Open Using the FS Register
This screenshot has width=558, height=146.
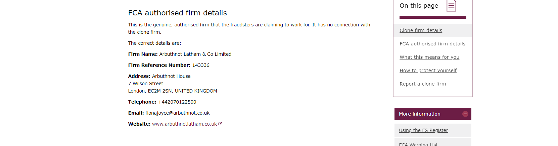point(423,130)
